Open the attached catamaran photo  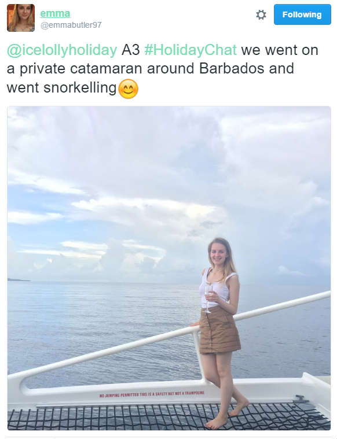coord(169,268)
